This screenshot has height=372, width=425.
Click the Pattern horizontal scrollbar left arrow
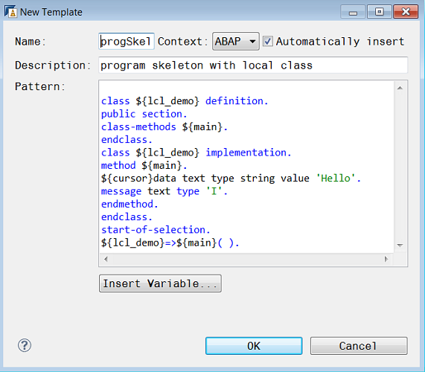pyautogui.click(x=106, y=259)
